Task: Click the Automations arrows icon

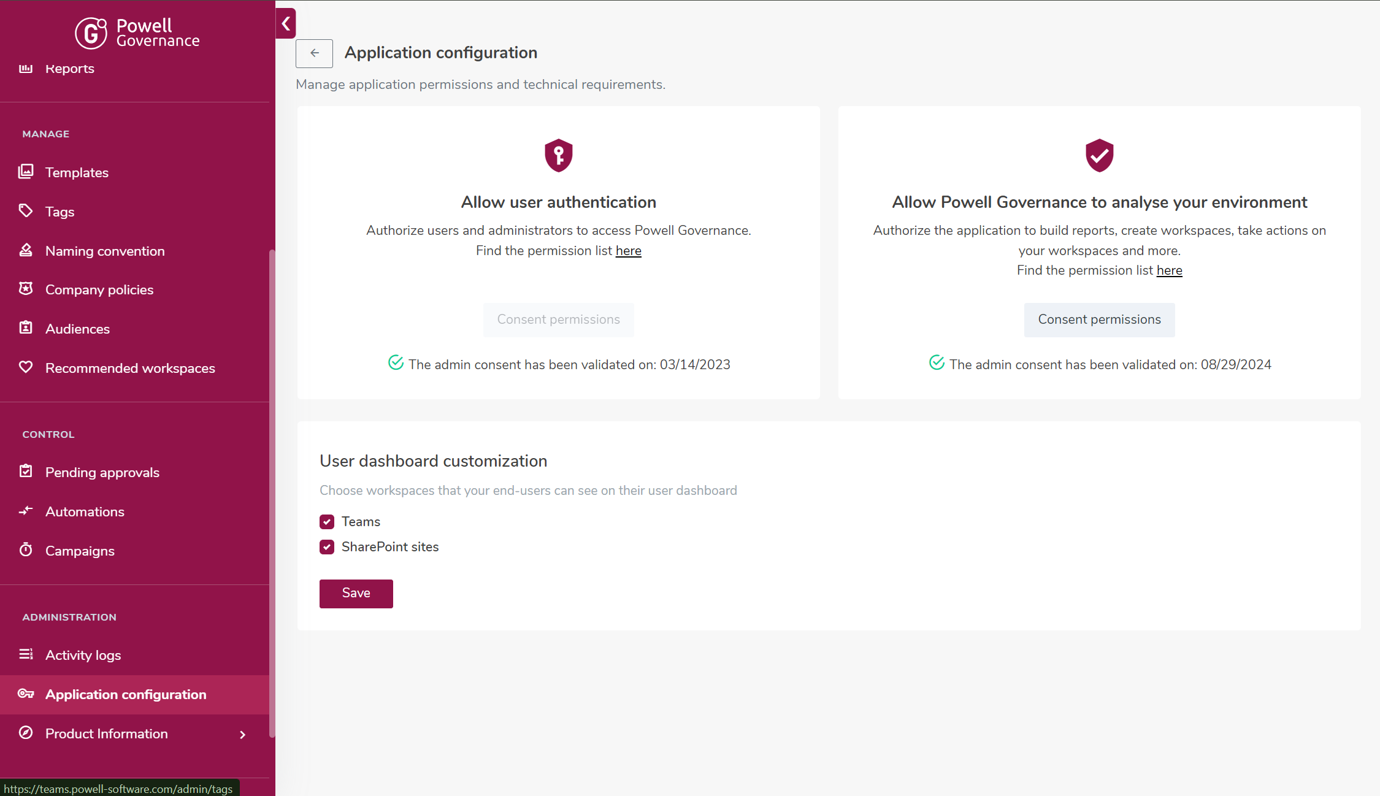Action: [x=26, y=511]
